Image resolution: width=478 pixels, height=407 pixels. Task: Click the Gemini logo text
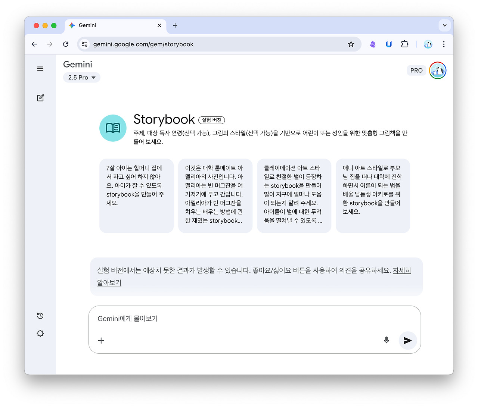[78, 64]
